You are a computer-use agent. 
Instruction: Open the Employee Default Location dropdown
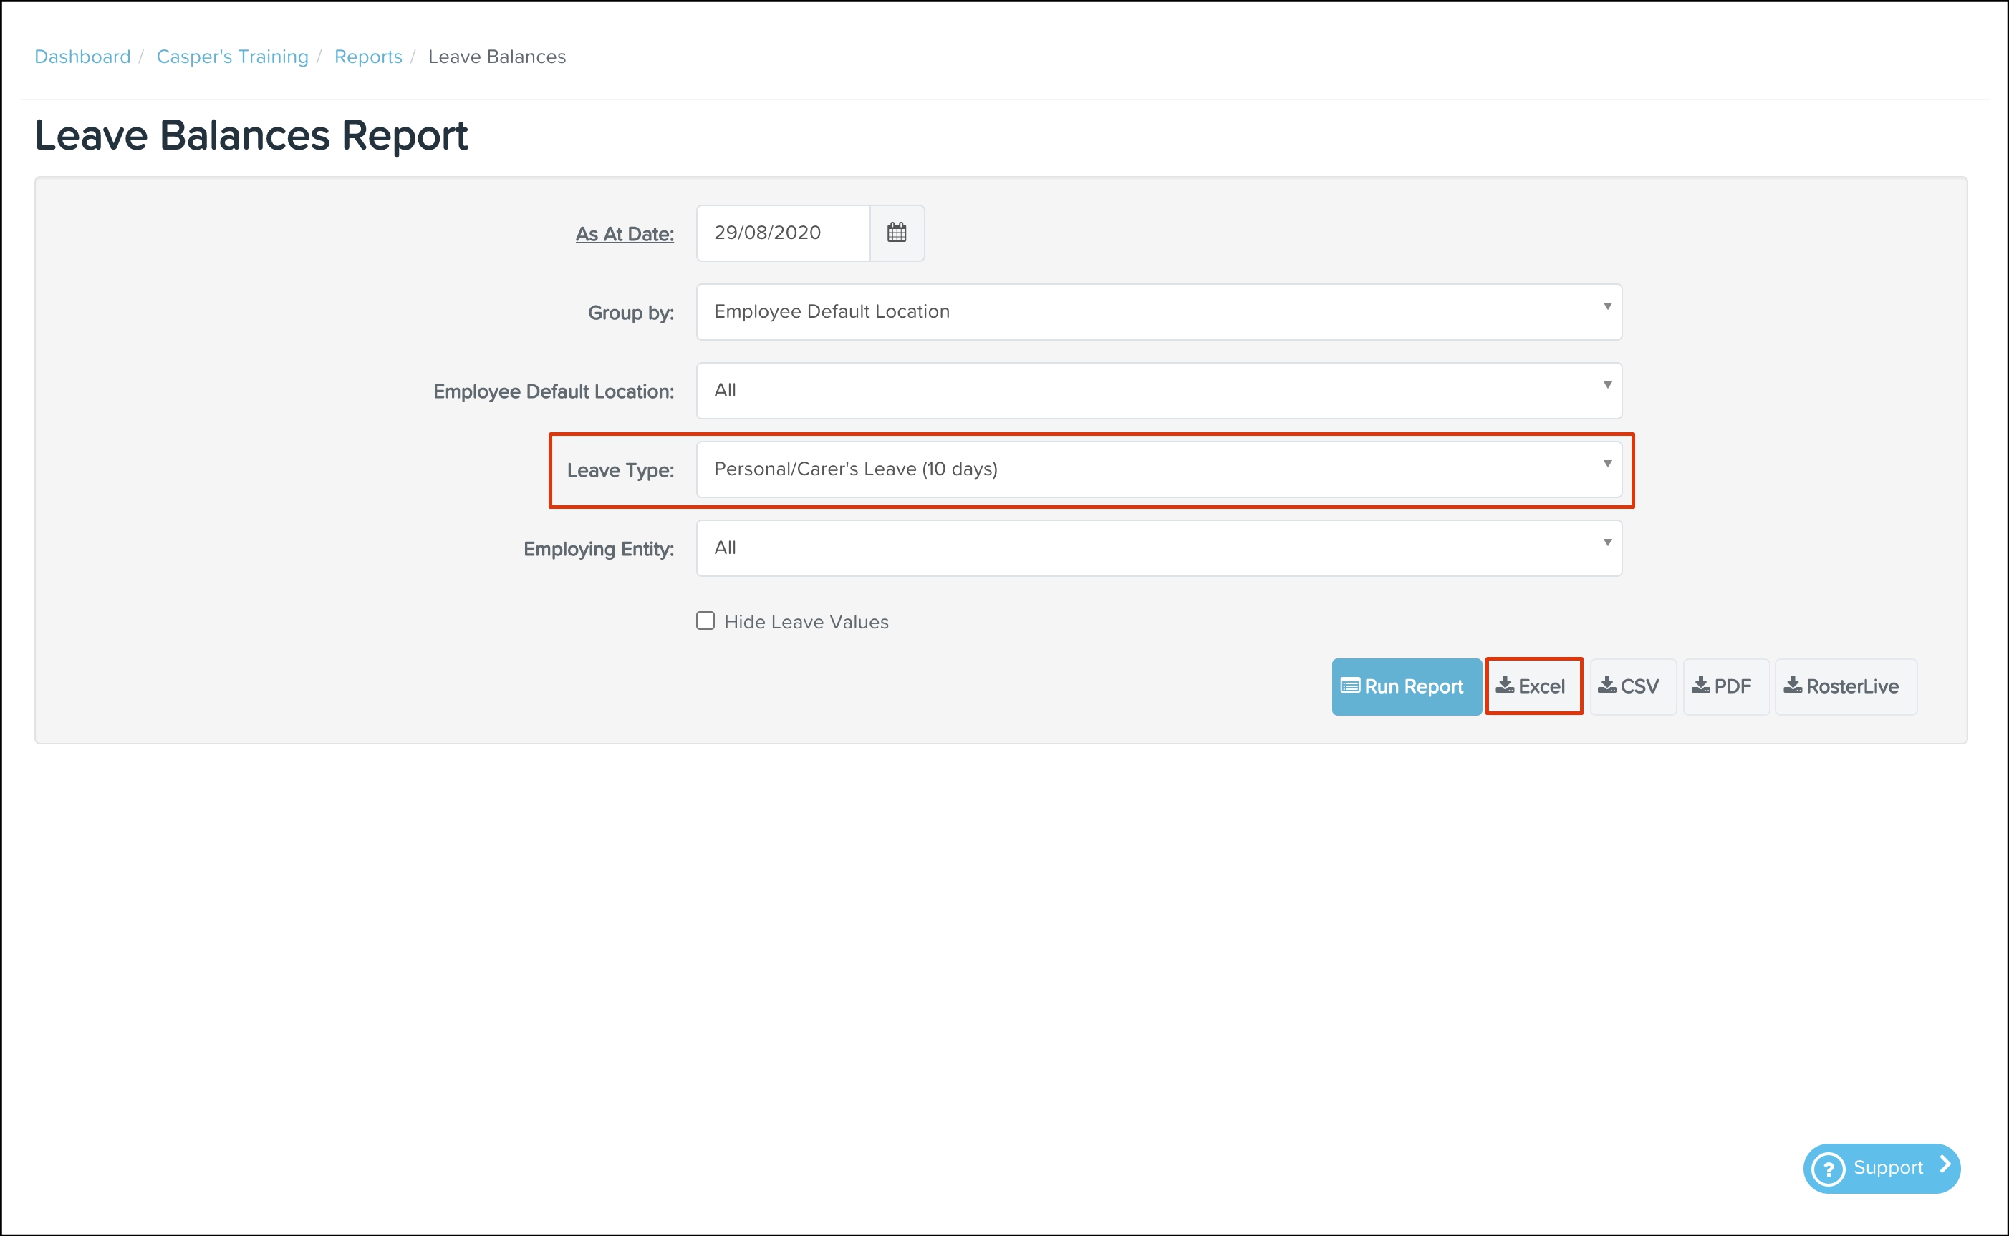click(x=1157, y=391)
